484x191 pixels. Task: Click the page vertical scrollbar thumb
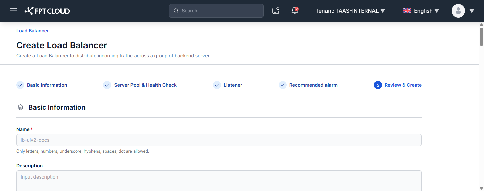482,36
